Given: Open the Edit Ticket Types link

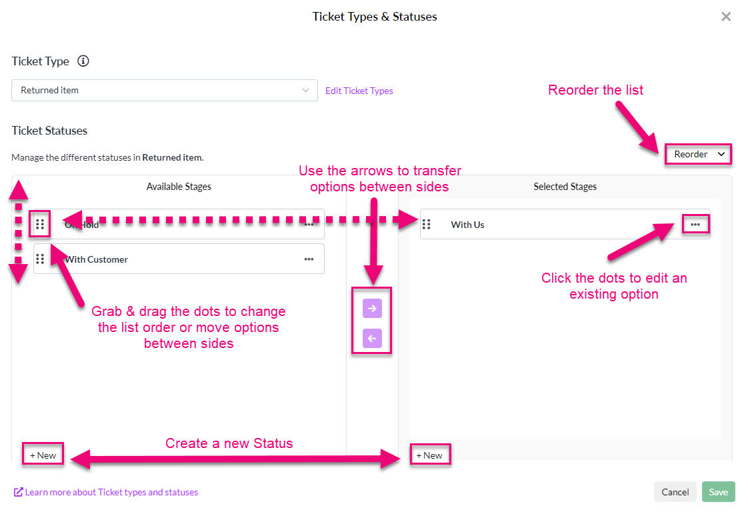Looking at the screenshot, I should click(359, 91).
